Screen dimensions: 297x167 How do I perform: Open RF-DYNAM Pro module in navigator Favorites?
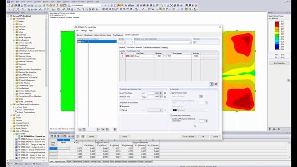(x=33, y=136)
